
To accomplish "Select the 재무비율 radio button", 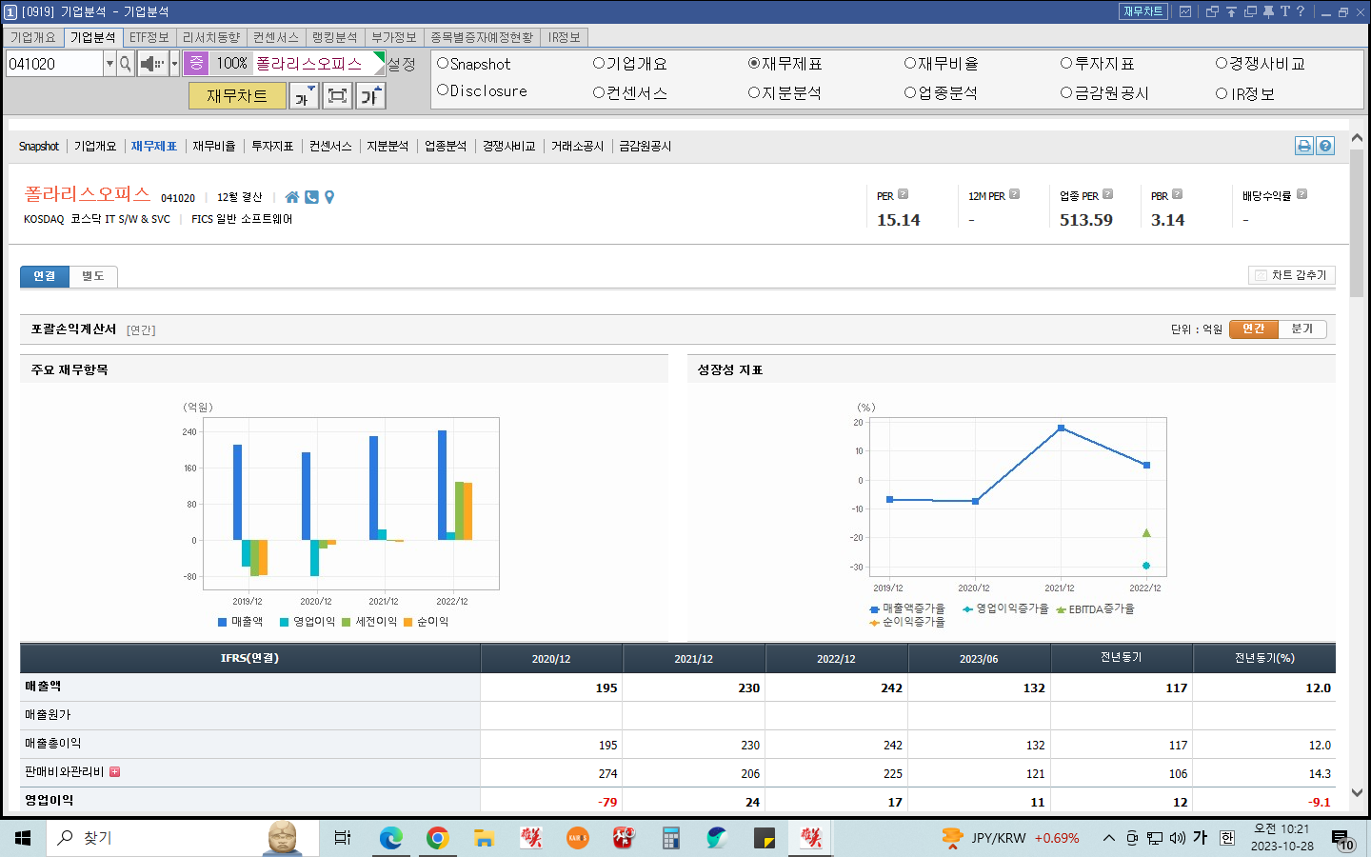I will (910, 64).
